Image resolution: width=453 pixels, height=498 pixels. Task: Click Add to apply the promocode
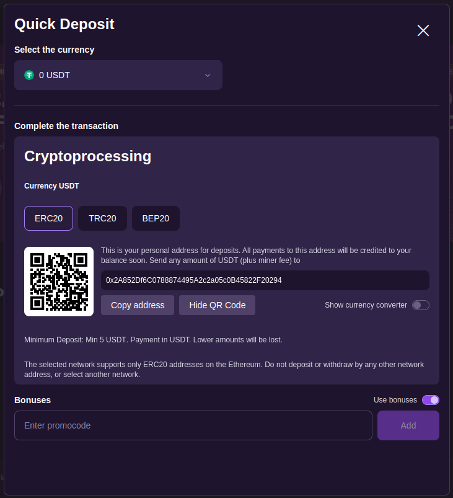[408, 425]
